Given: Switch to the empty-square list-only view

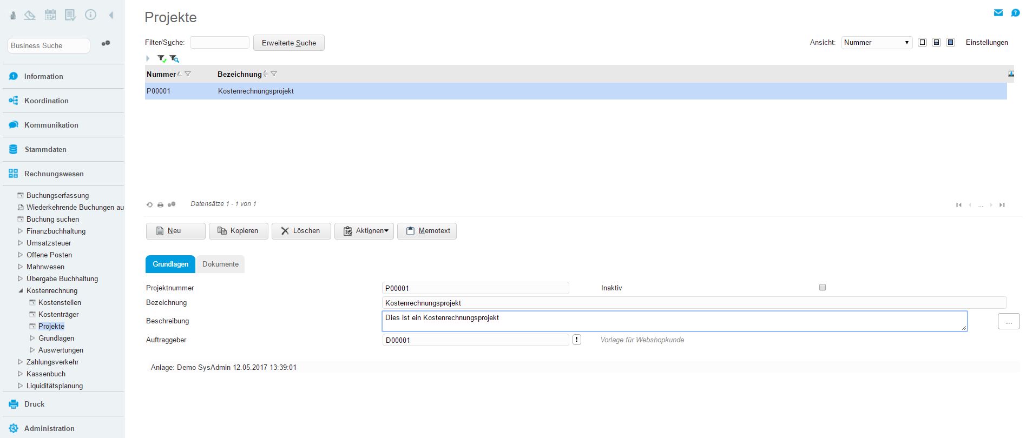Looking at the screenshot, I should click(x=923, y=42).
